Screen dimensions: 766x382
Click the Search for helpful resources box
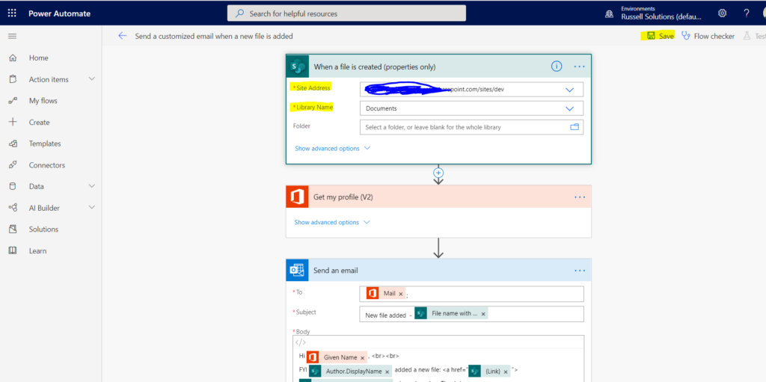(x=346, y=13)
